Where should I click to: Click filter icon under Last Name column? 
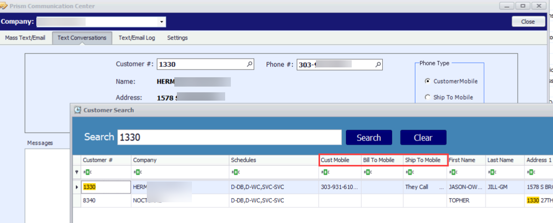[491, 172]
